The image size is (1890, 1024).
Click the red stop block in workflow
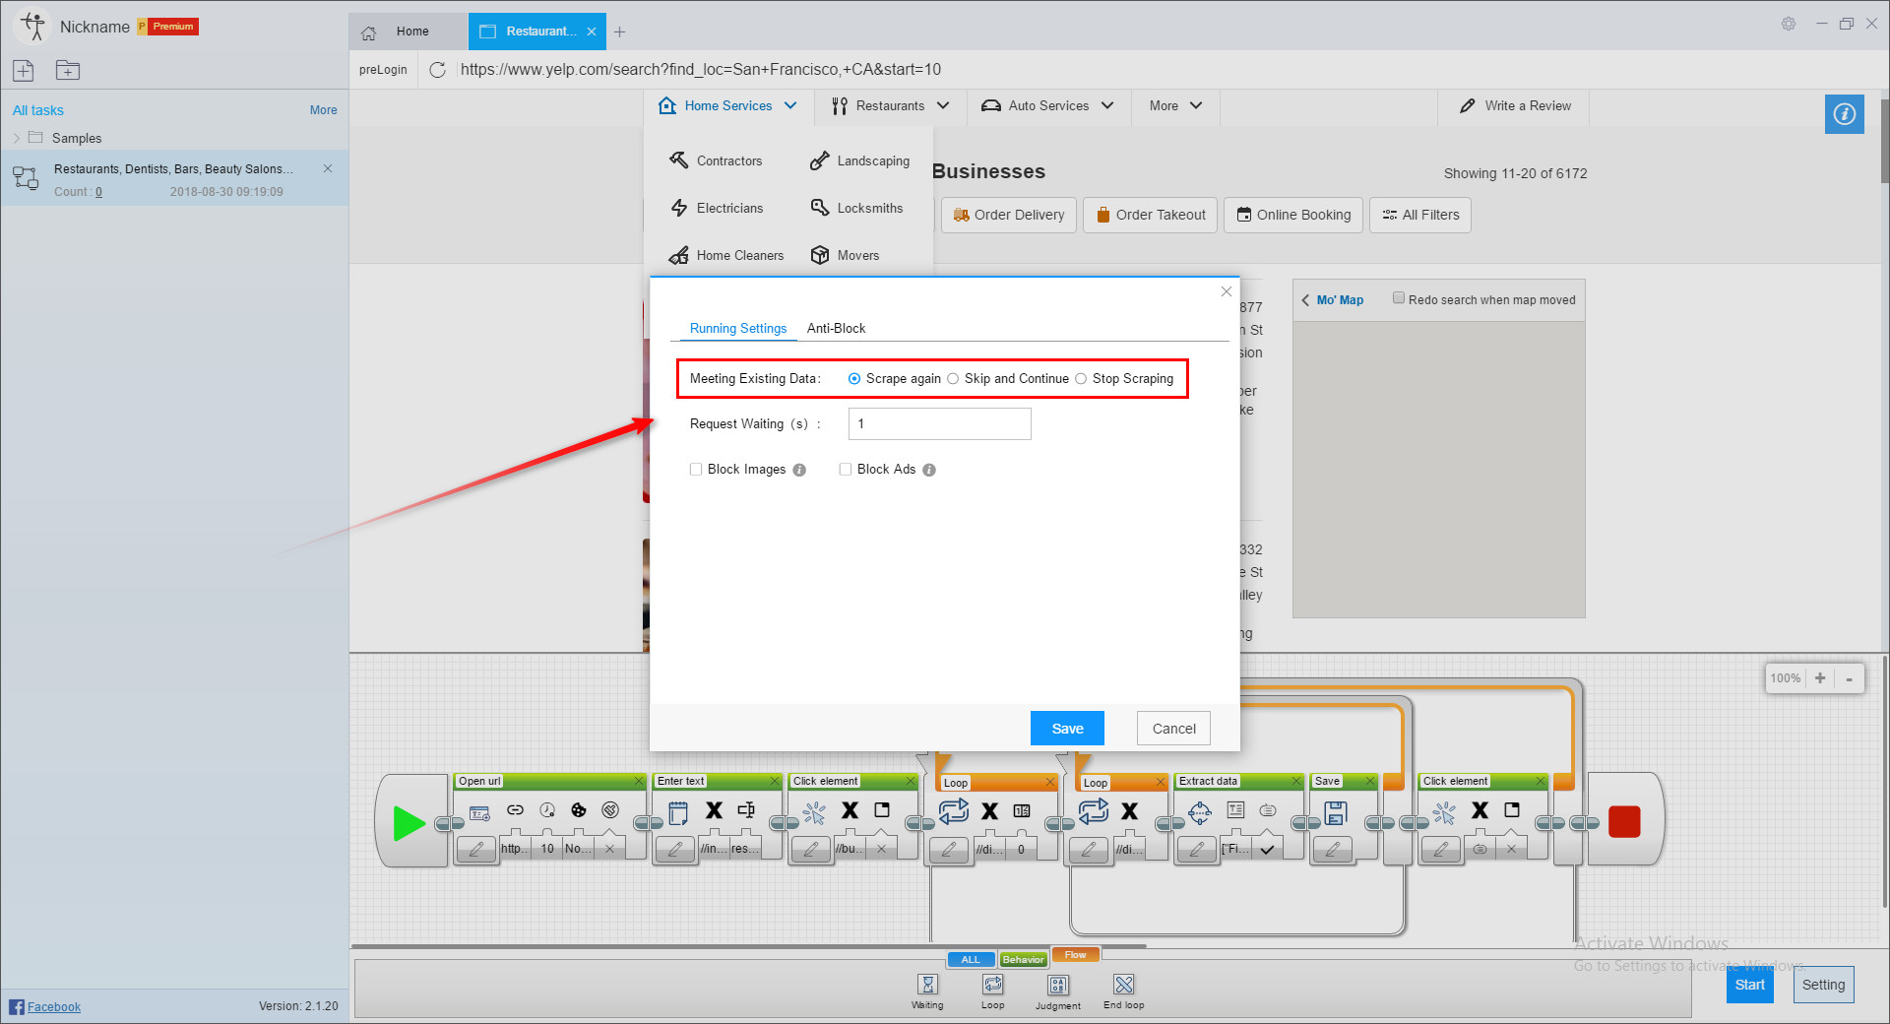(1624, 820)
